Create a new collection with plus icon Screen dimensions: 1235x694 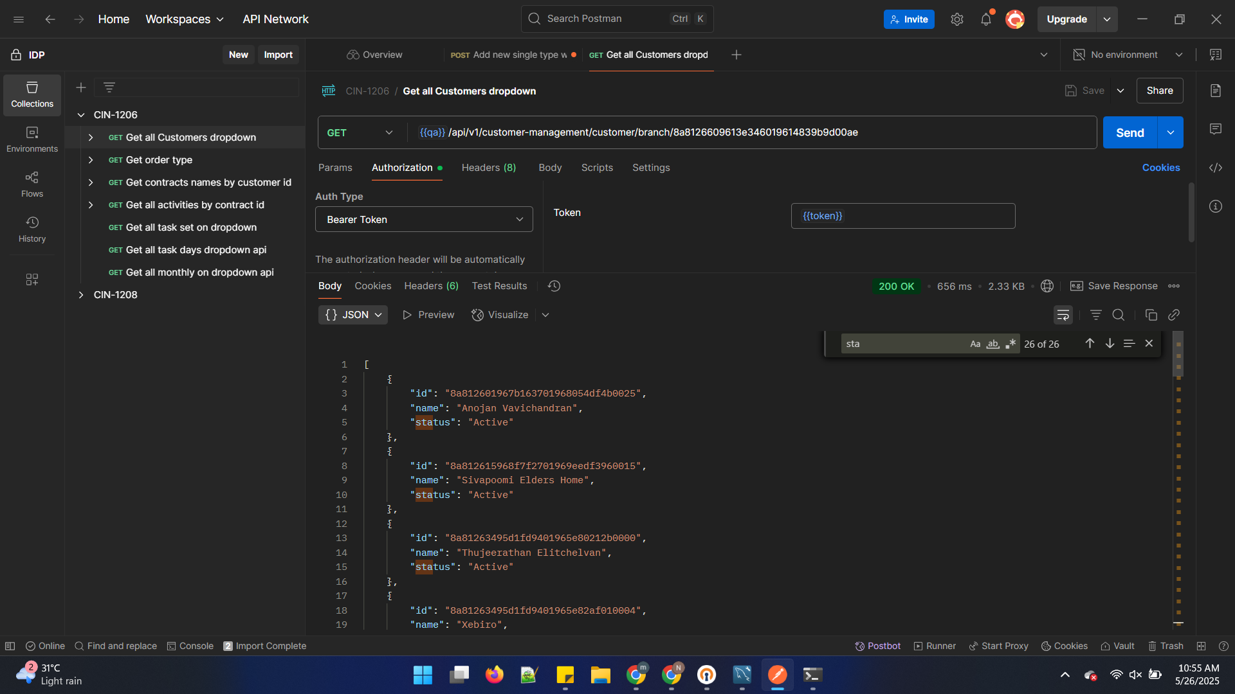81,87
